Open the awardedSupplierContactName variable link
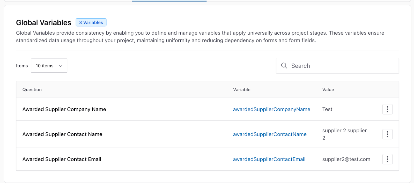414x183 pixels. (270, 134)
